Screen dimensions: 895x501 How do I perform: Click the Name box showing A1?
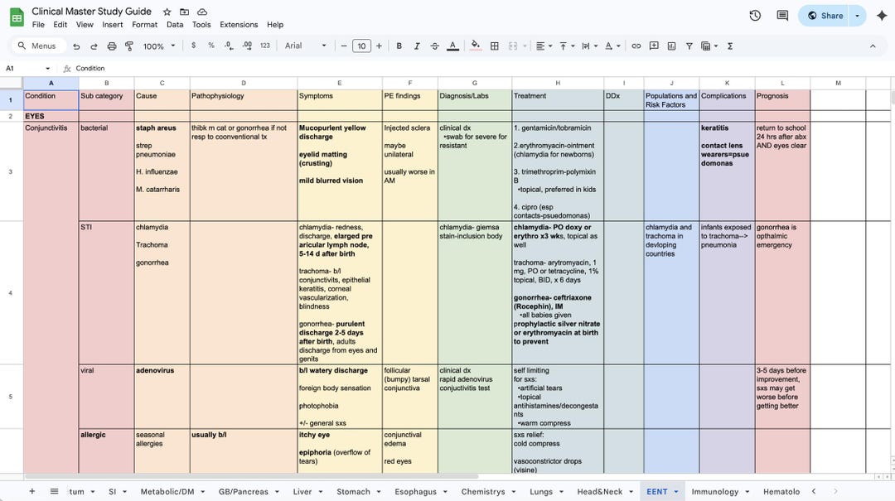[27, 69]
